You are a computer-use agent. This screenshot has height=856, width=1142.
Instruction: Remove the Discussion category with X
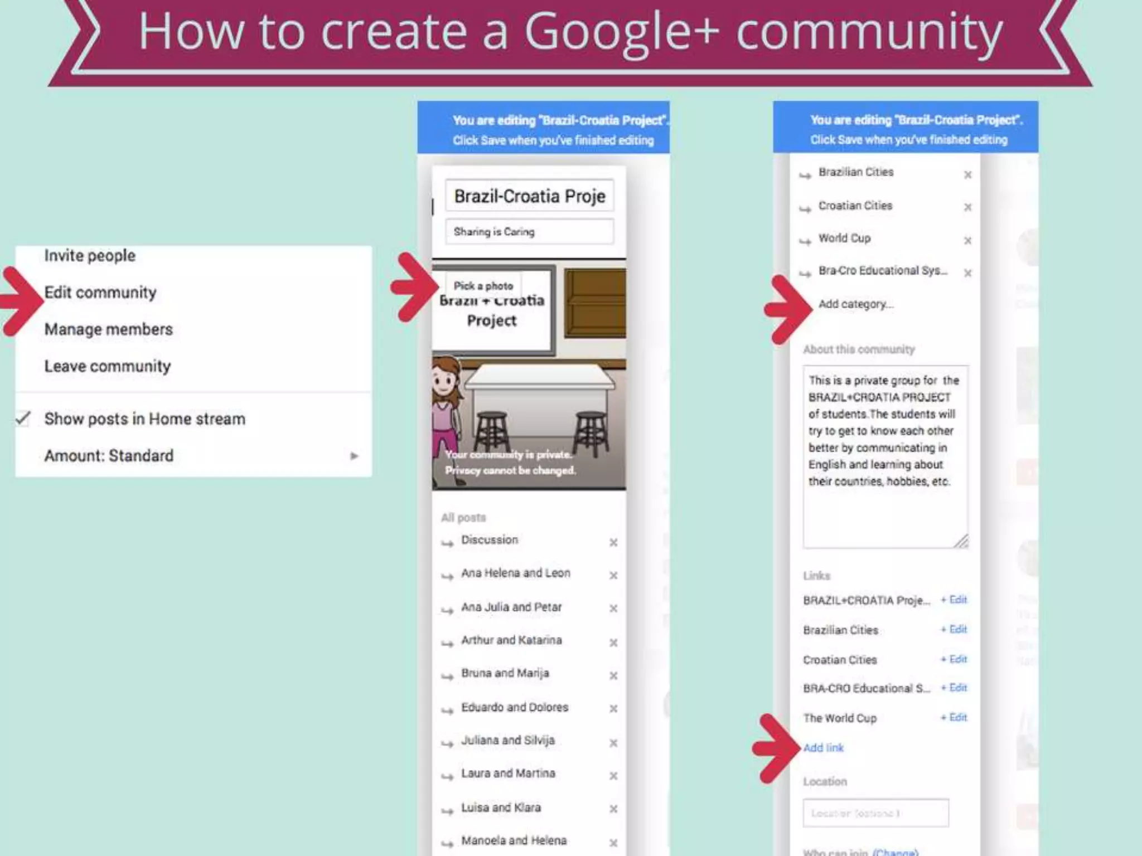click(x=613, y=542)
